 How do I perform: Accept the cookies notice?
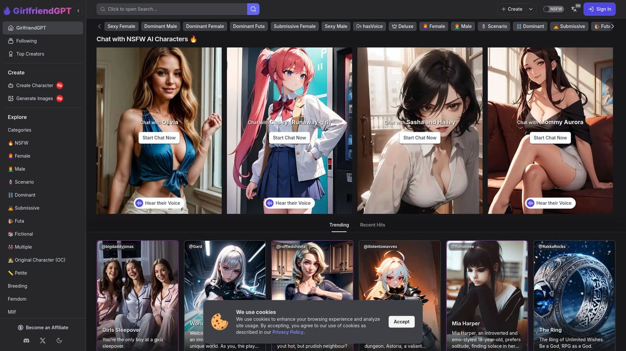[401, 322]
